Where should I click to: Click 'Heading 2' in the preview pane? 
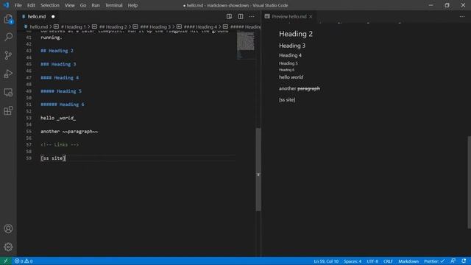[x=296, y=34]
